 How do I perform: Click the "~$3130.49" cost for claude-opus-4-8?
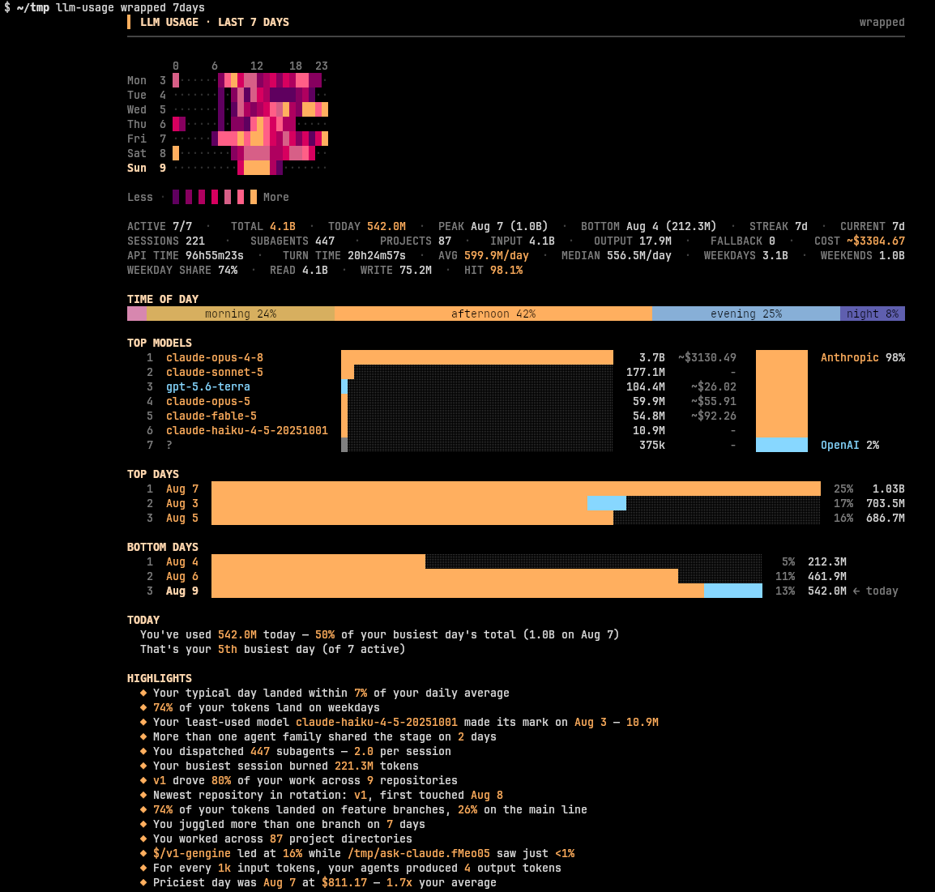click(707, 357)
